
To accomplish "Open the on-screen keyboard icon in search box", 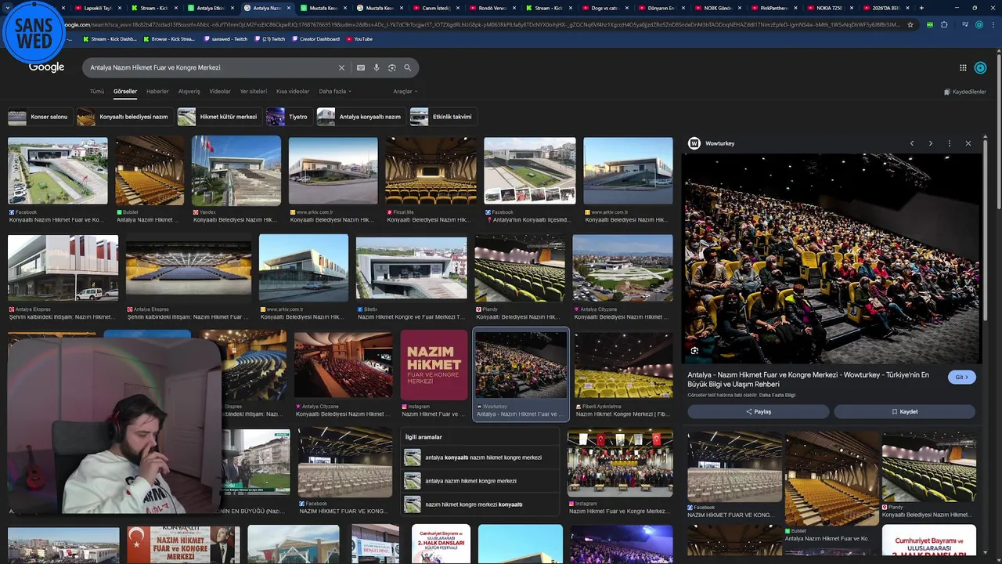I will [361, 68].
